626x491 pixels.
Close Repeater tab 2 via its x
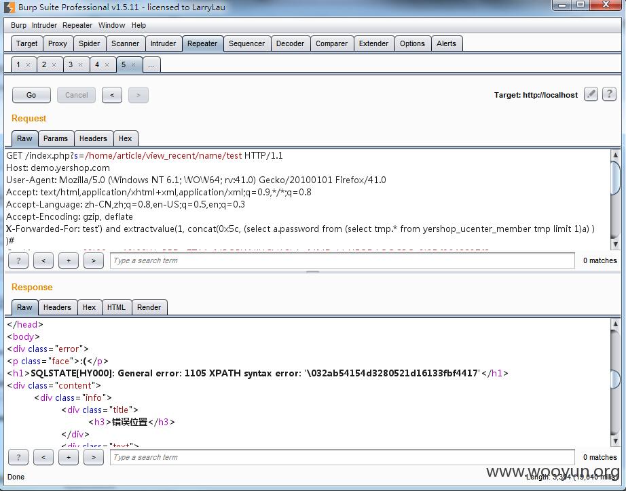click(54, 64)
